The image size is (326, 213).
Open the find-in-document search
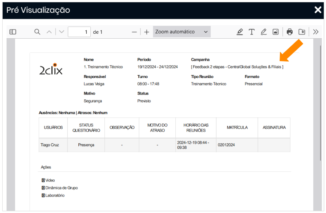coord(37,32)
